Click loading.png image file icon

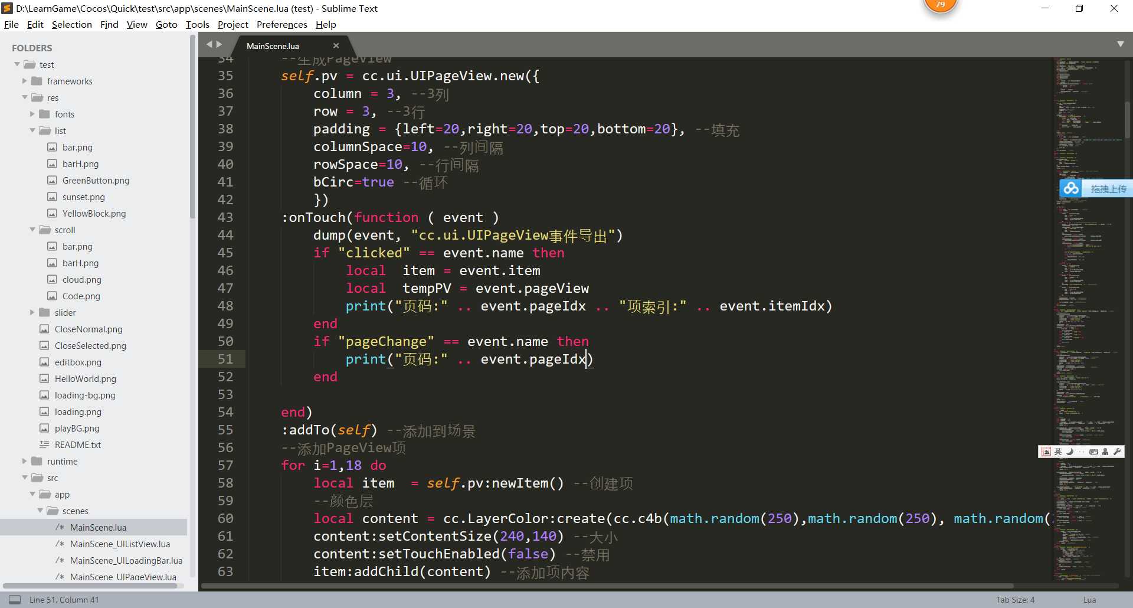tap(44, 411)
